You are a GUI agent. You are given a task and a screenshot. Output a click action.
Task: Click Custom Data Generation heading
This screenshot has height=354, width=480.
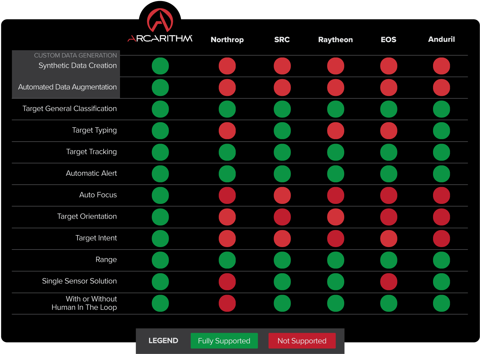coord(75,55)
